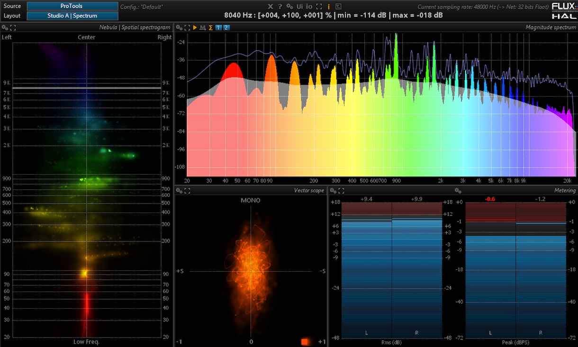
Task: Toggle channel 2 in Magnitude spectrum
Action: 226,27
